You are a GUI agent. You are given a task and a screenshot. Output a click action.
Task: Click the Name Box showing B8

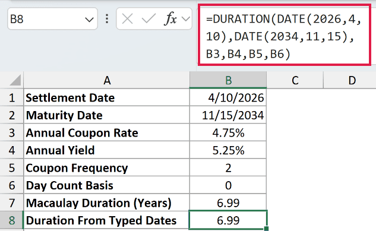(x=52, y=18)
